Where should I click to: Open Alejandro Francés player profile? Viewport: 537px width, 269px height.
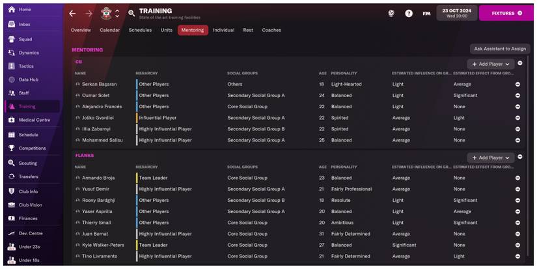point(102,107)
